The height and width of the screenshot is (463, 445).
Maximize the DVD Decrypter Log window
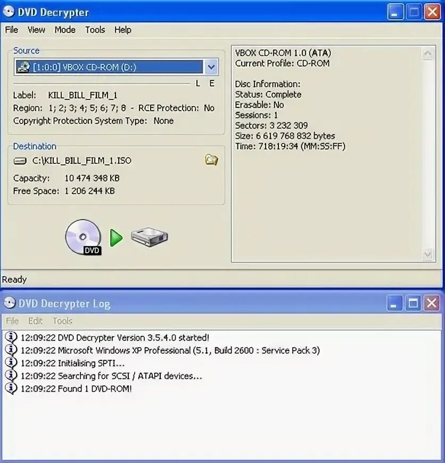(413, 303)
